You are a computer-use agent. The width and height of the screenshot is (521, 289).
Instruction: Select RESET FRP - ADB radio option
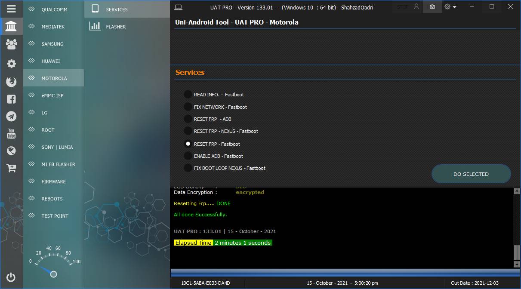tap(188, 119)
